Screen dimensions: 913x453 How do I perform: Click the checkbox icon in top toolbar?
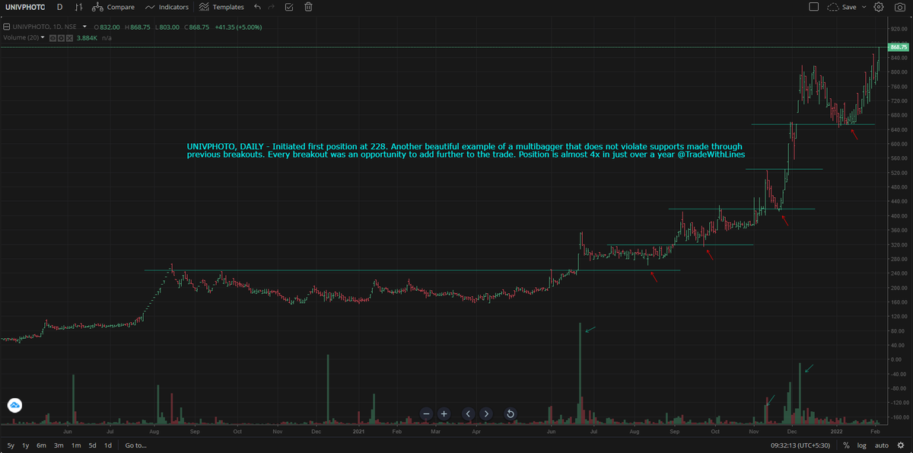coord(289,7)
